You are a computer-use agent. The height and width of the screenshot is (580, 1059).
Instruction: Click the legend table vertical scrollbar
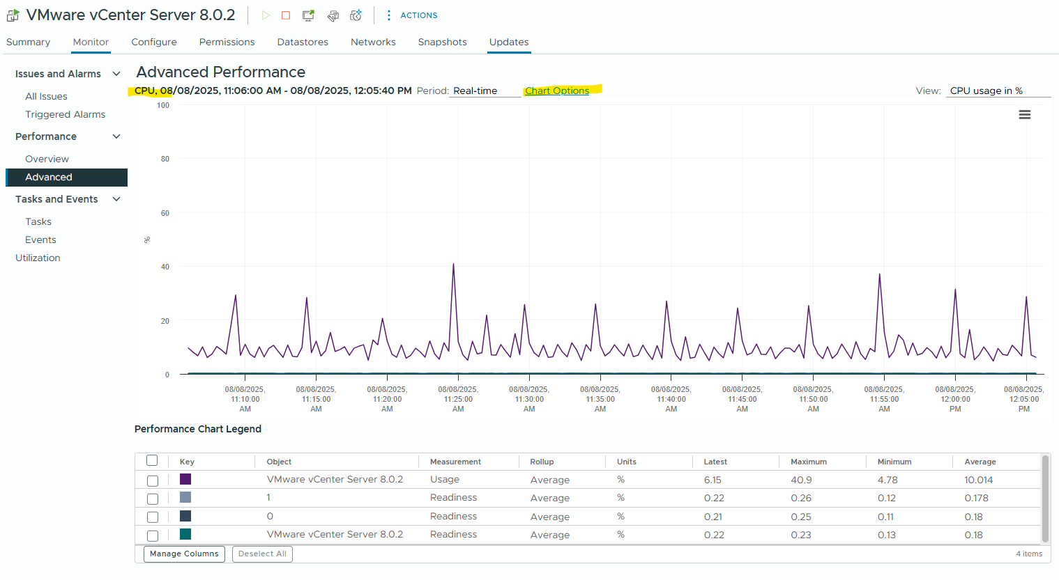[x=1045, y=499]
